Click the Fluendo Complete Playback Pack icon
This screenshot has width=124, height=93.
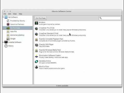point(36,40)
